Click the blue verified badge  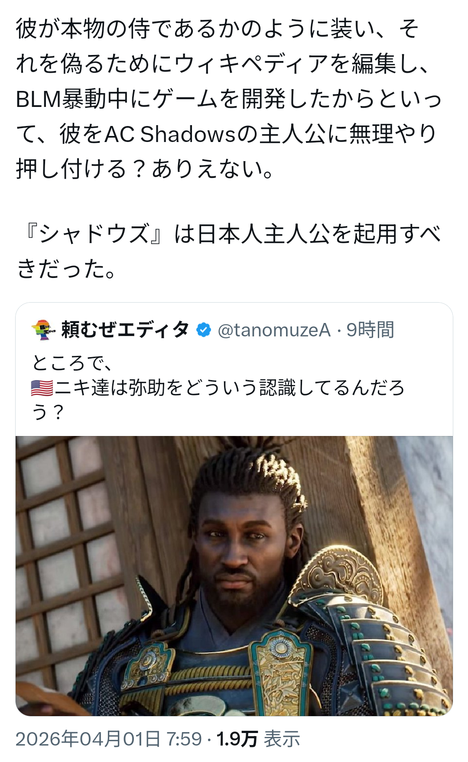pyautogui.click(x=203, y=330)
